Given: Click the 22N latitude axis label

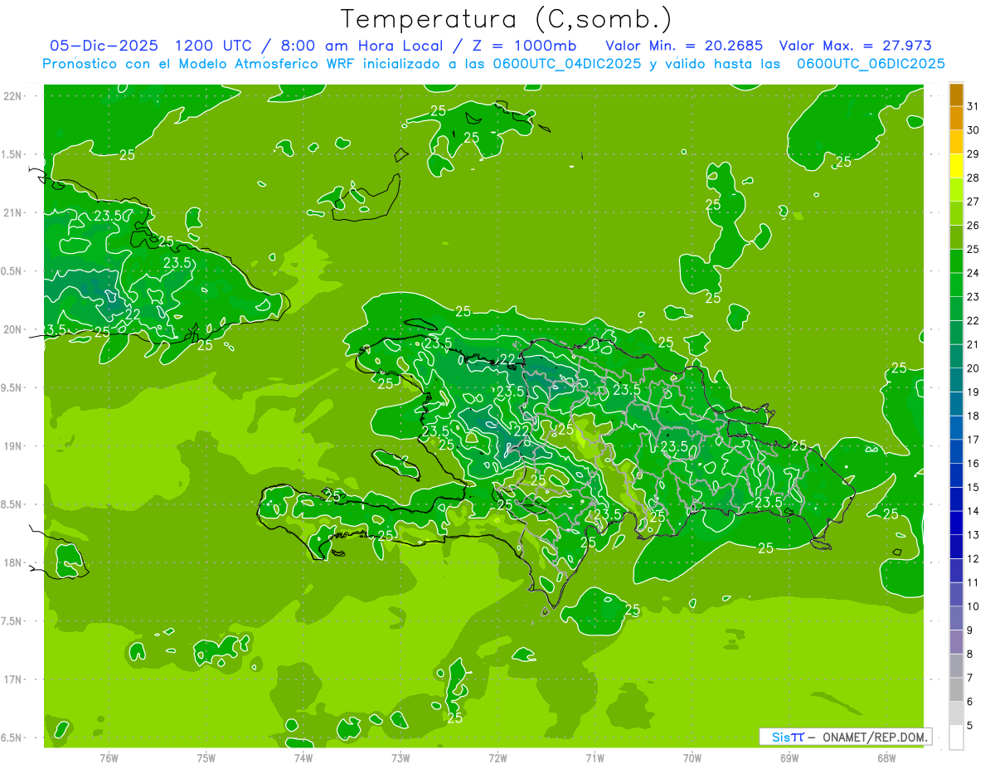Looking at the screenshot, I should 12,96.
